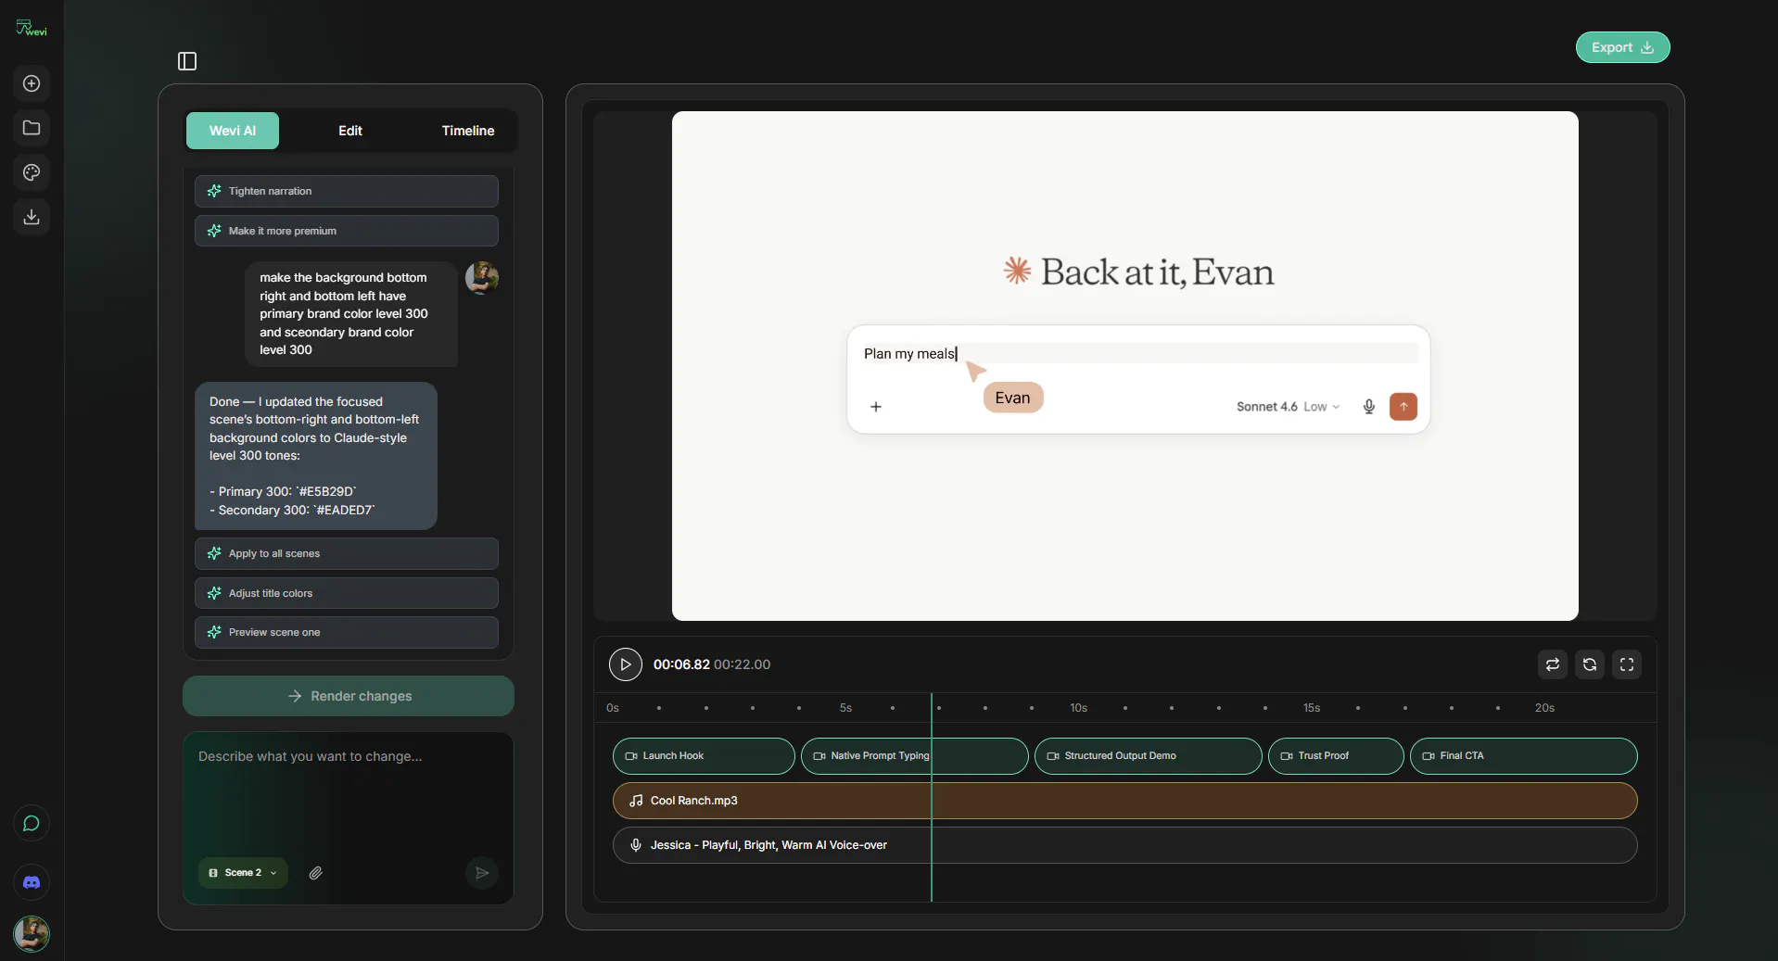1778x961 pixels.
Task: Create a new project with plus icon
Action: click(32, 83)
